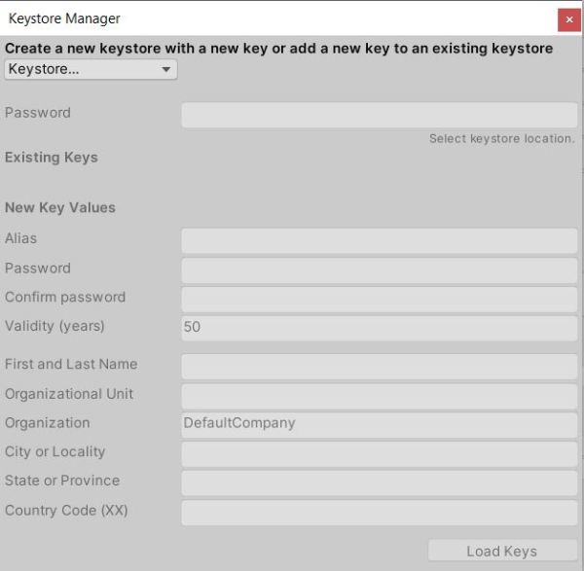
Task: Click the Existing Keys heading
Action: tap(52, 158)
